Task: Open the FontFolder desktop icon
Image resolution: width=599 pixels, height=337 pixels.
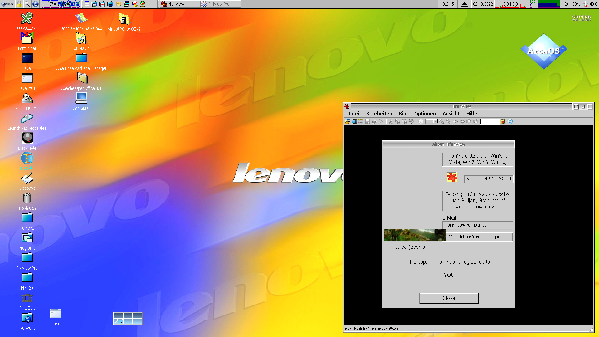Action: [27, 41]
